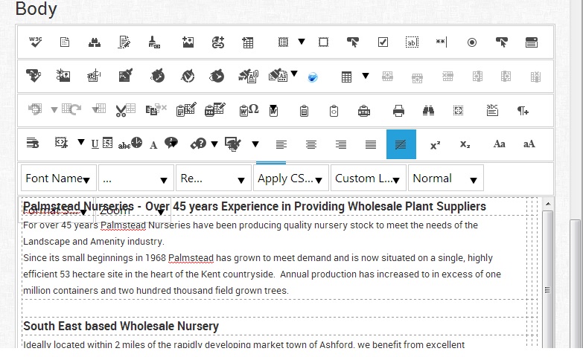Open Find and Replace binoculars icon
This screenshot has height=357, width=583.
428,111
